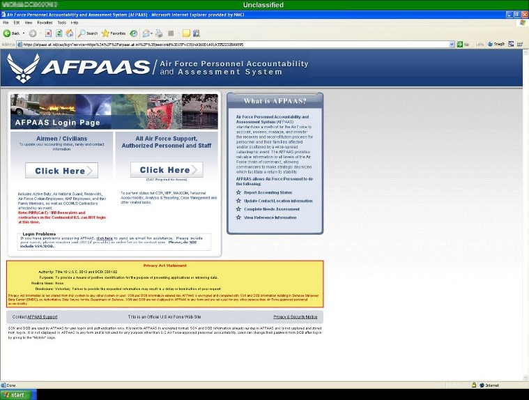Click the greyed Edit toolbar icon
529x400 pixels.
pyautogui.click(x=171, y=33)
